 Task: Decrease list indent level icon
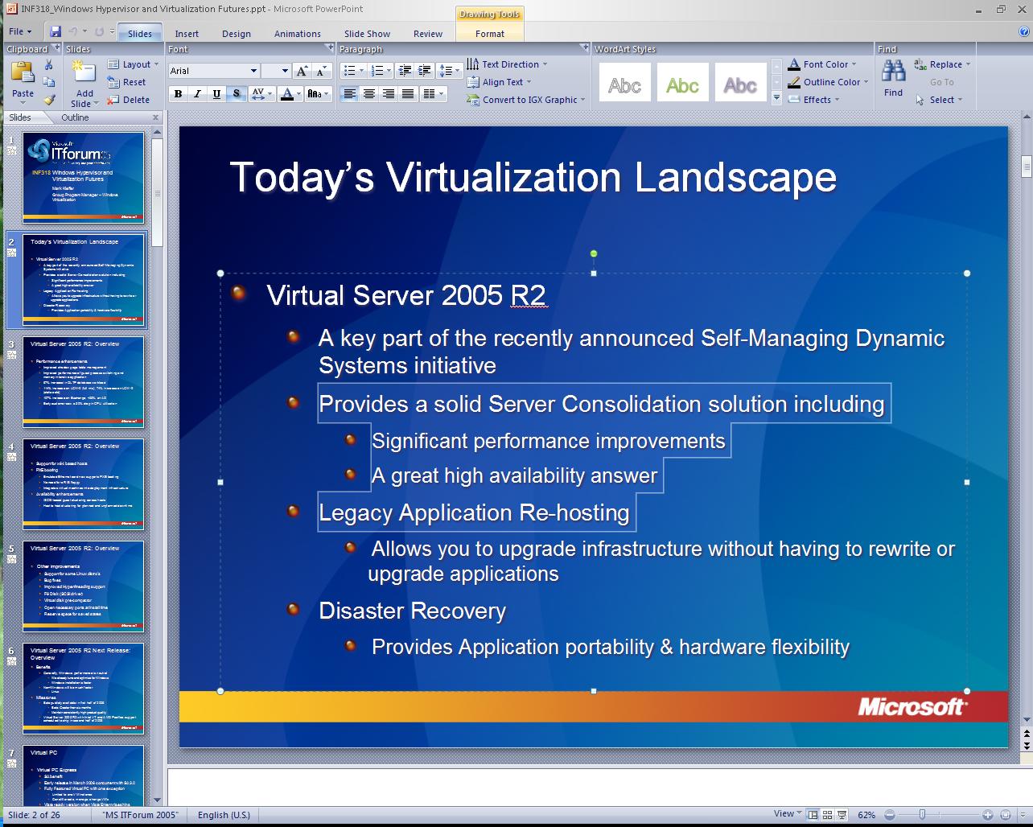pos(405,71)
